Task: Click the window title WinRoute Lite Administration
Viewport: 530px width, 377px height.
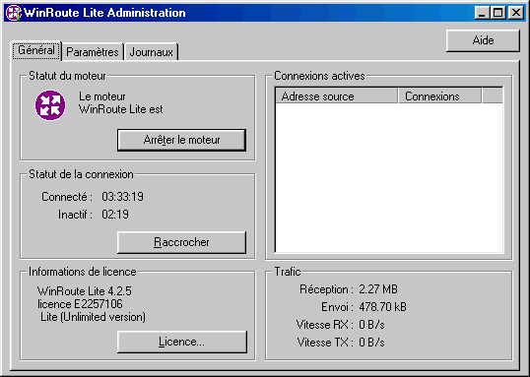Action: coord(104,13)
